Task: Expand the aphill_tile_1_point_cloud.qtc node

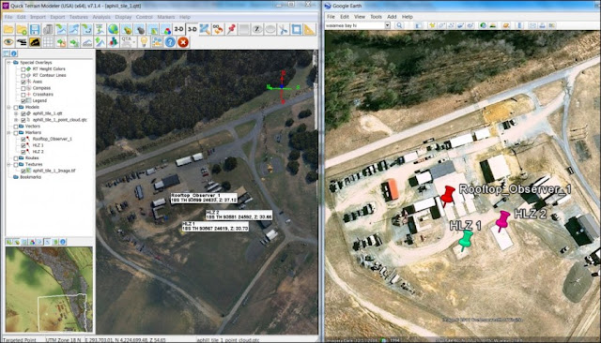Action: 16,120
